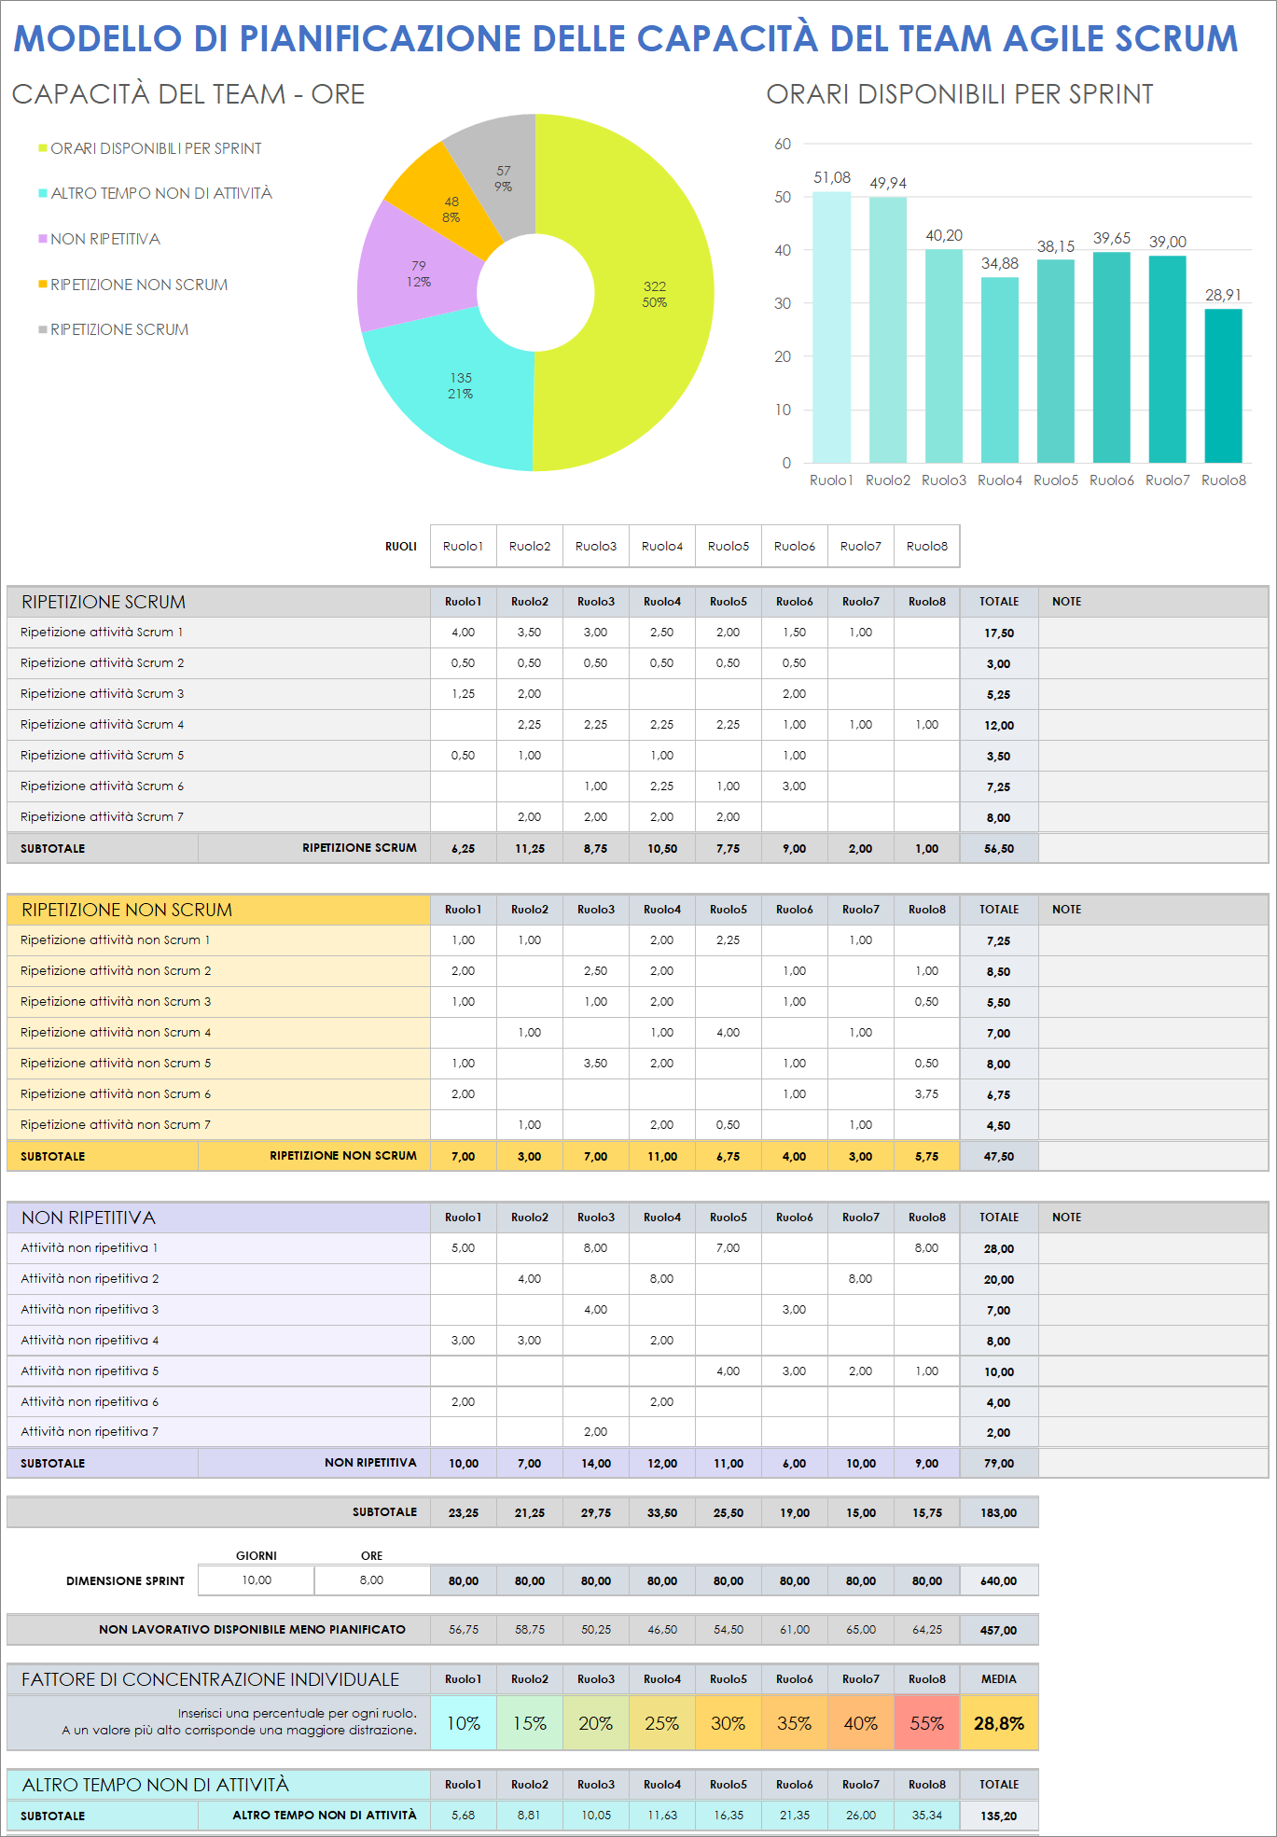
Task: Edit the Ruolo4 cell in the RUOLI row
Action: click(662, 546)
